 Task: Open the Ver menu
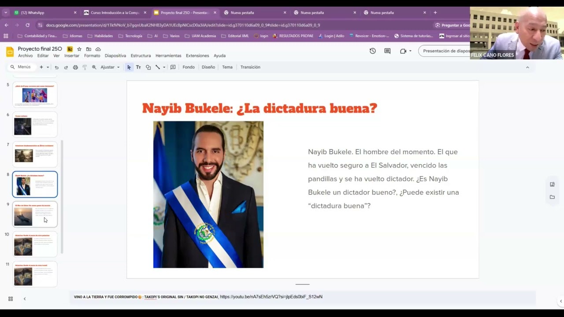tap(56, 56)
